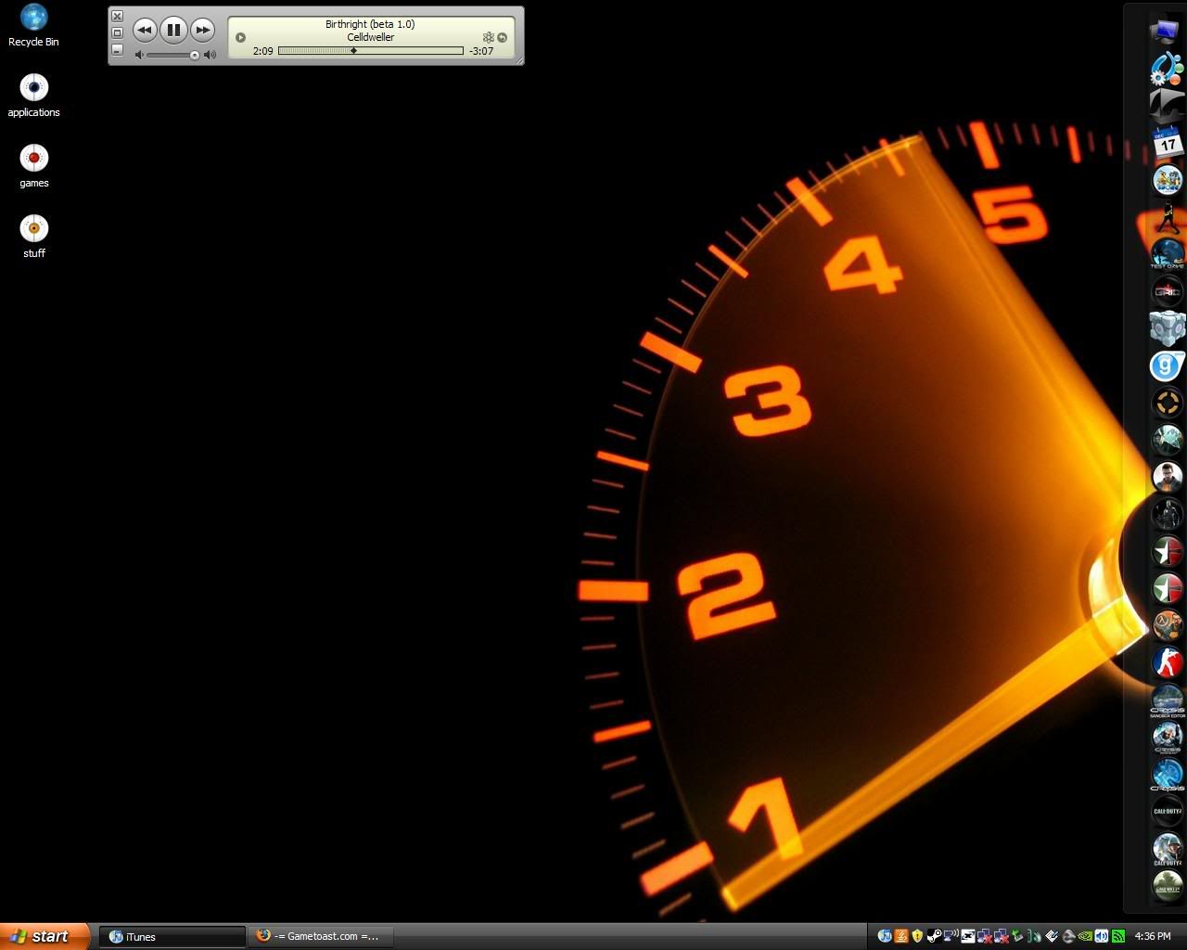This screenshot has width=1187, height=950.
Task: Click the small play arrow in iTunes display
Action: pyautogui.click(x=240, y=38)
